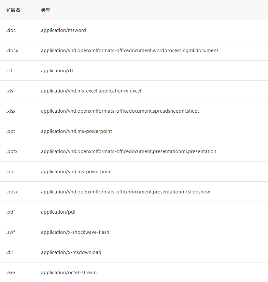Click the .ppt extension cell
This screenshot has height=282, width=268.
(x=10, y=131)
